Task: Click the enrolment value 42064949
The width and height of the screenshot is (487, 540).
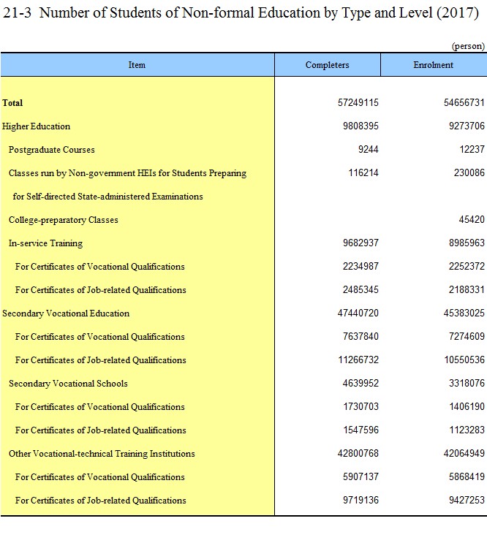Action: click(464, 454)
